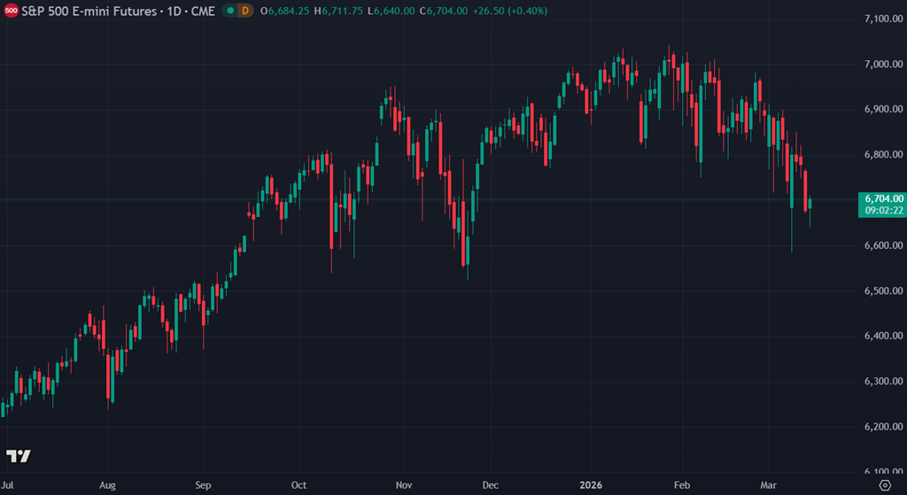The image size is (907, 495).
Task: Open chart settings hexagon icon
Action: coord(885,485)
